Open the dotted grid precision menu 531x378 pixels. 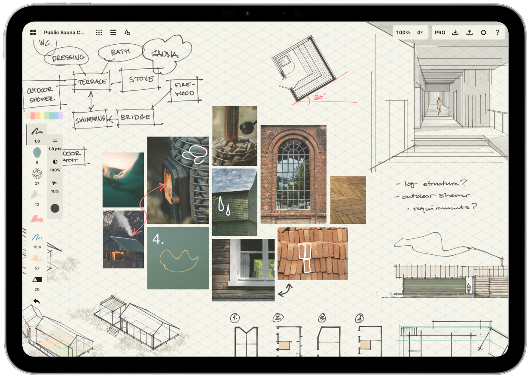[99, 33]
